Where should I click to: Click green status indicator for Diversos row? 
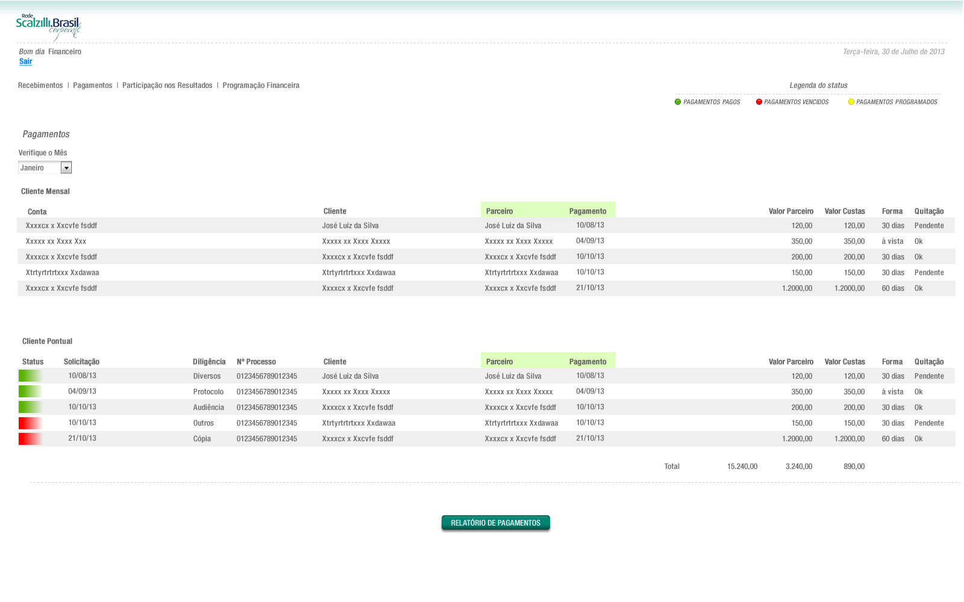click(x=30, y=376)
